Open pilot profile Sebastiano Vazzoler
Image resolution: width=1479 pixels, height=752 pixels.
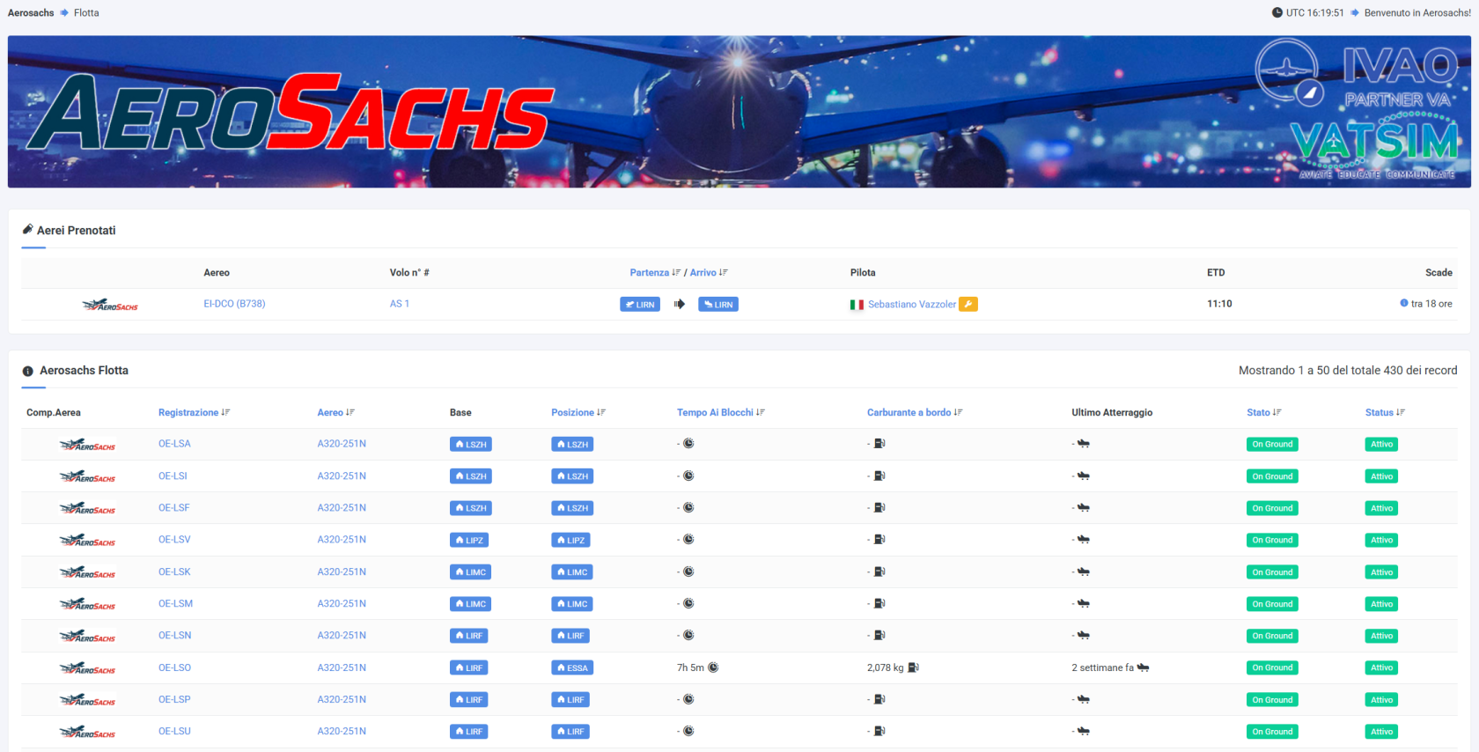pos(911,305)
